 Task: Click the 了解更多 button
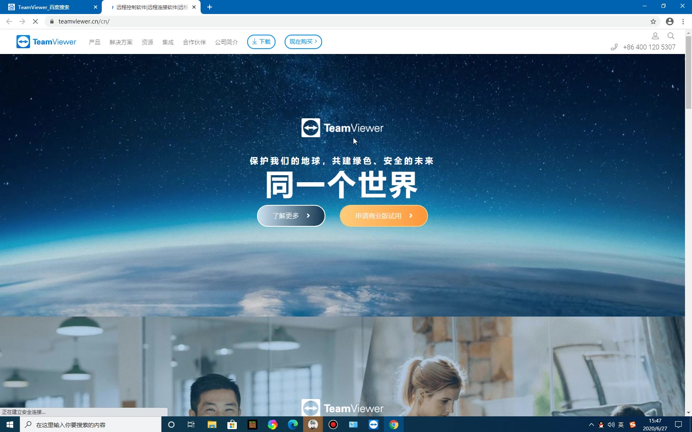coord(291,216)
